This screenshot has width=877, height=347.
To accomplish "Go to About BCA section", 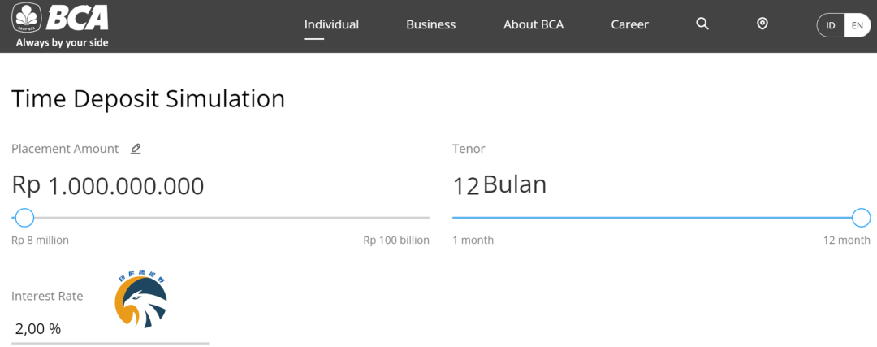I will [x=533, y=24].
